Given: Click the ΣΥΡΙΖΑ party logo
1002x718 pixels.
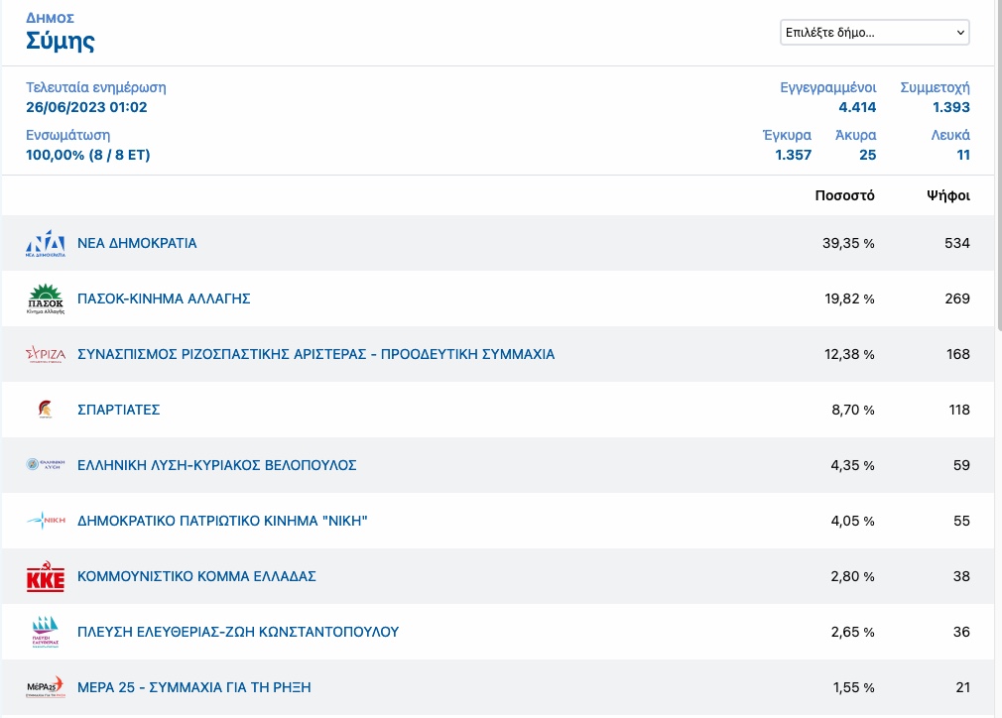Looking at the screenshot, I should click(46, 354).
